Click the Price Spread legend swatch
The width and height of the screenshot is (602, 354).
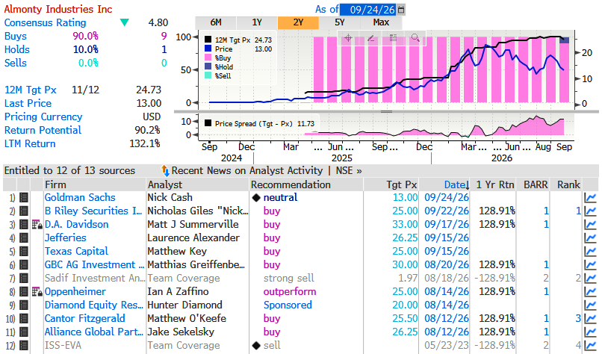(x=208, y=123)
